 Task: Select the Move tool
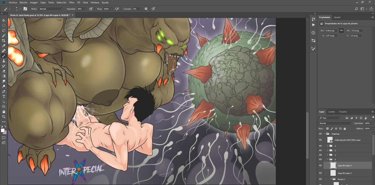click(4, 20)
